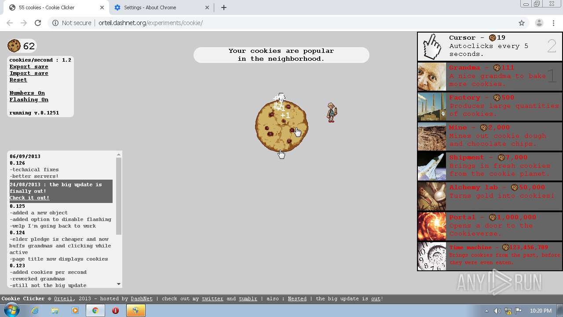Screen dimensions: 563x317
Task: Click the red Opera-style taskbar icon
Action: click(x=116, y=310)
